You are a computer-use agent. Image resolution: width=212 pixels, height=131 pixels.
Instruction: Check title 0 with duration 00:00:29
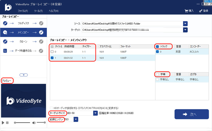(52, 52)
